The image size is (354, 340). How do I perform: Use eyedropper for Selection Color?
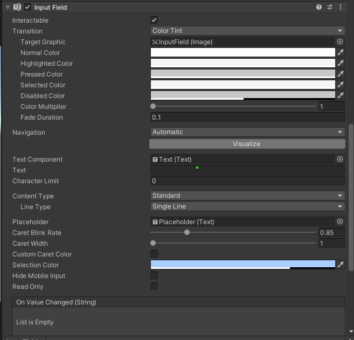tap(341, 265)
